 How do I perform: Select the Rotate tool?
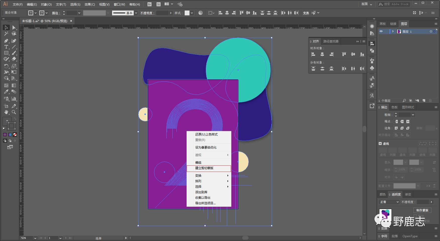[6, 66]
